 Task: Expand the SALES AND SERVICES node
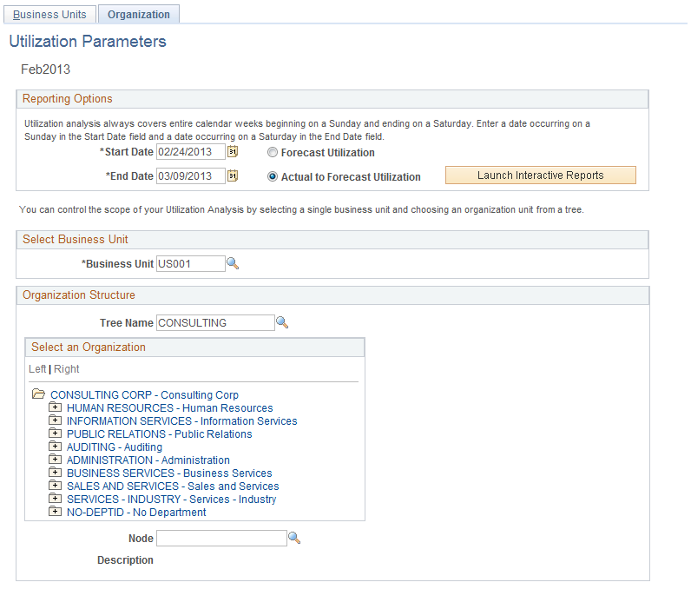[x=55, y=485]
